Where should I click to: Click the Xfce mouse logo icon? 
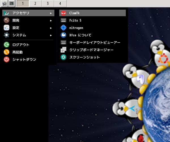click(63, 35)
